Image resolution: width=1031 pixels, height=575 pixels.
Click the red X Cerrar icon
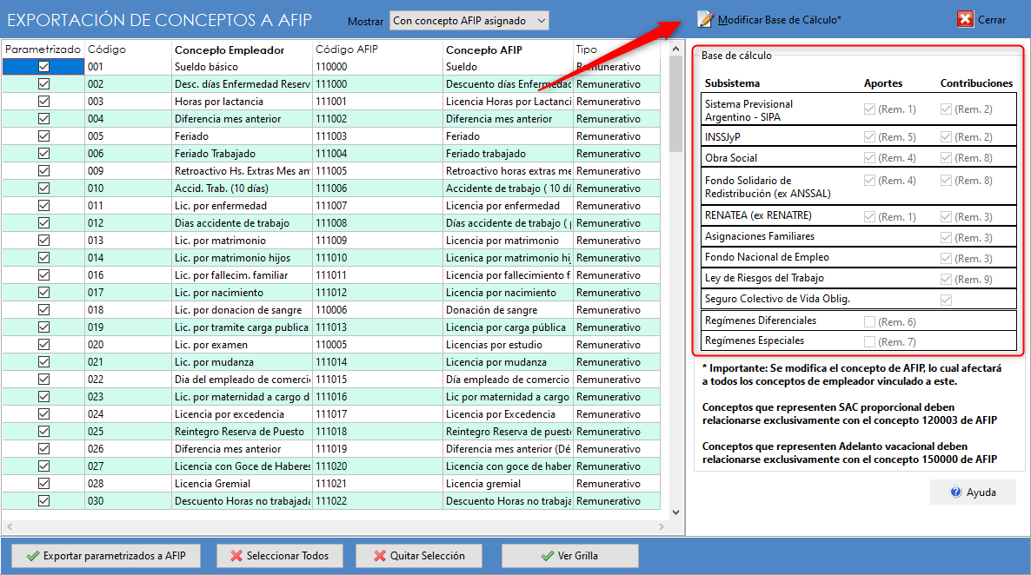coord(965,19)
